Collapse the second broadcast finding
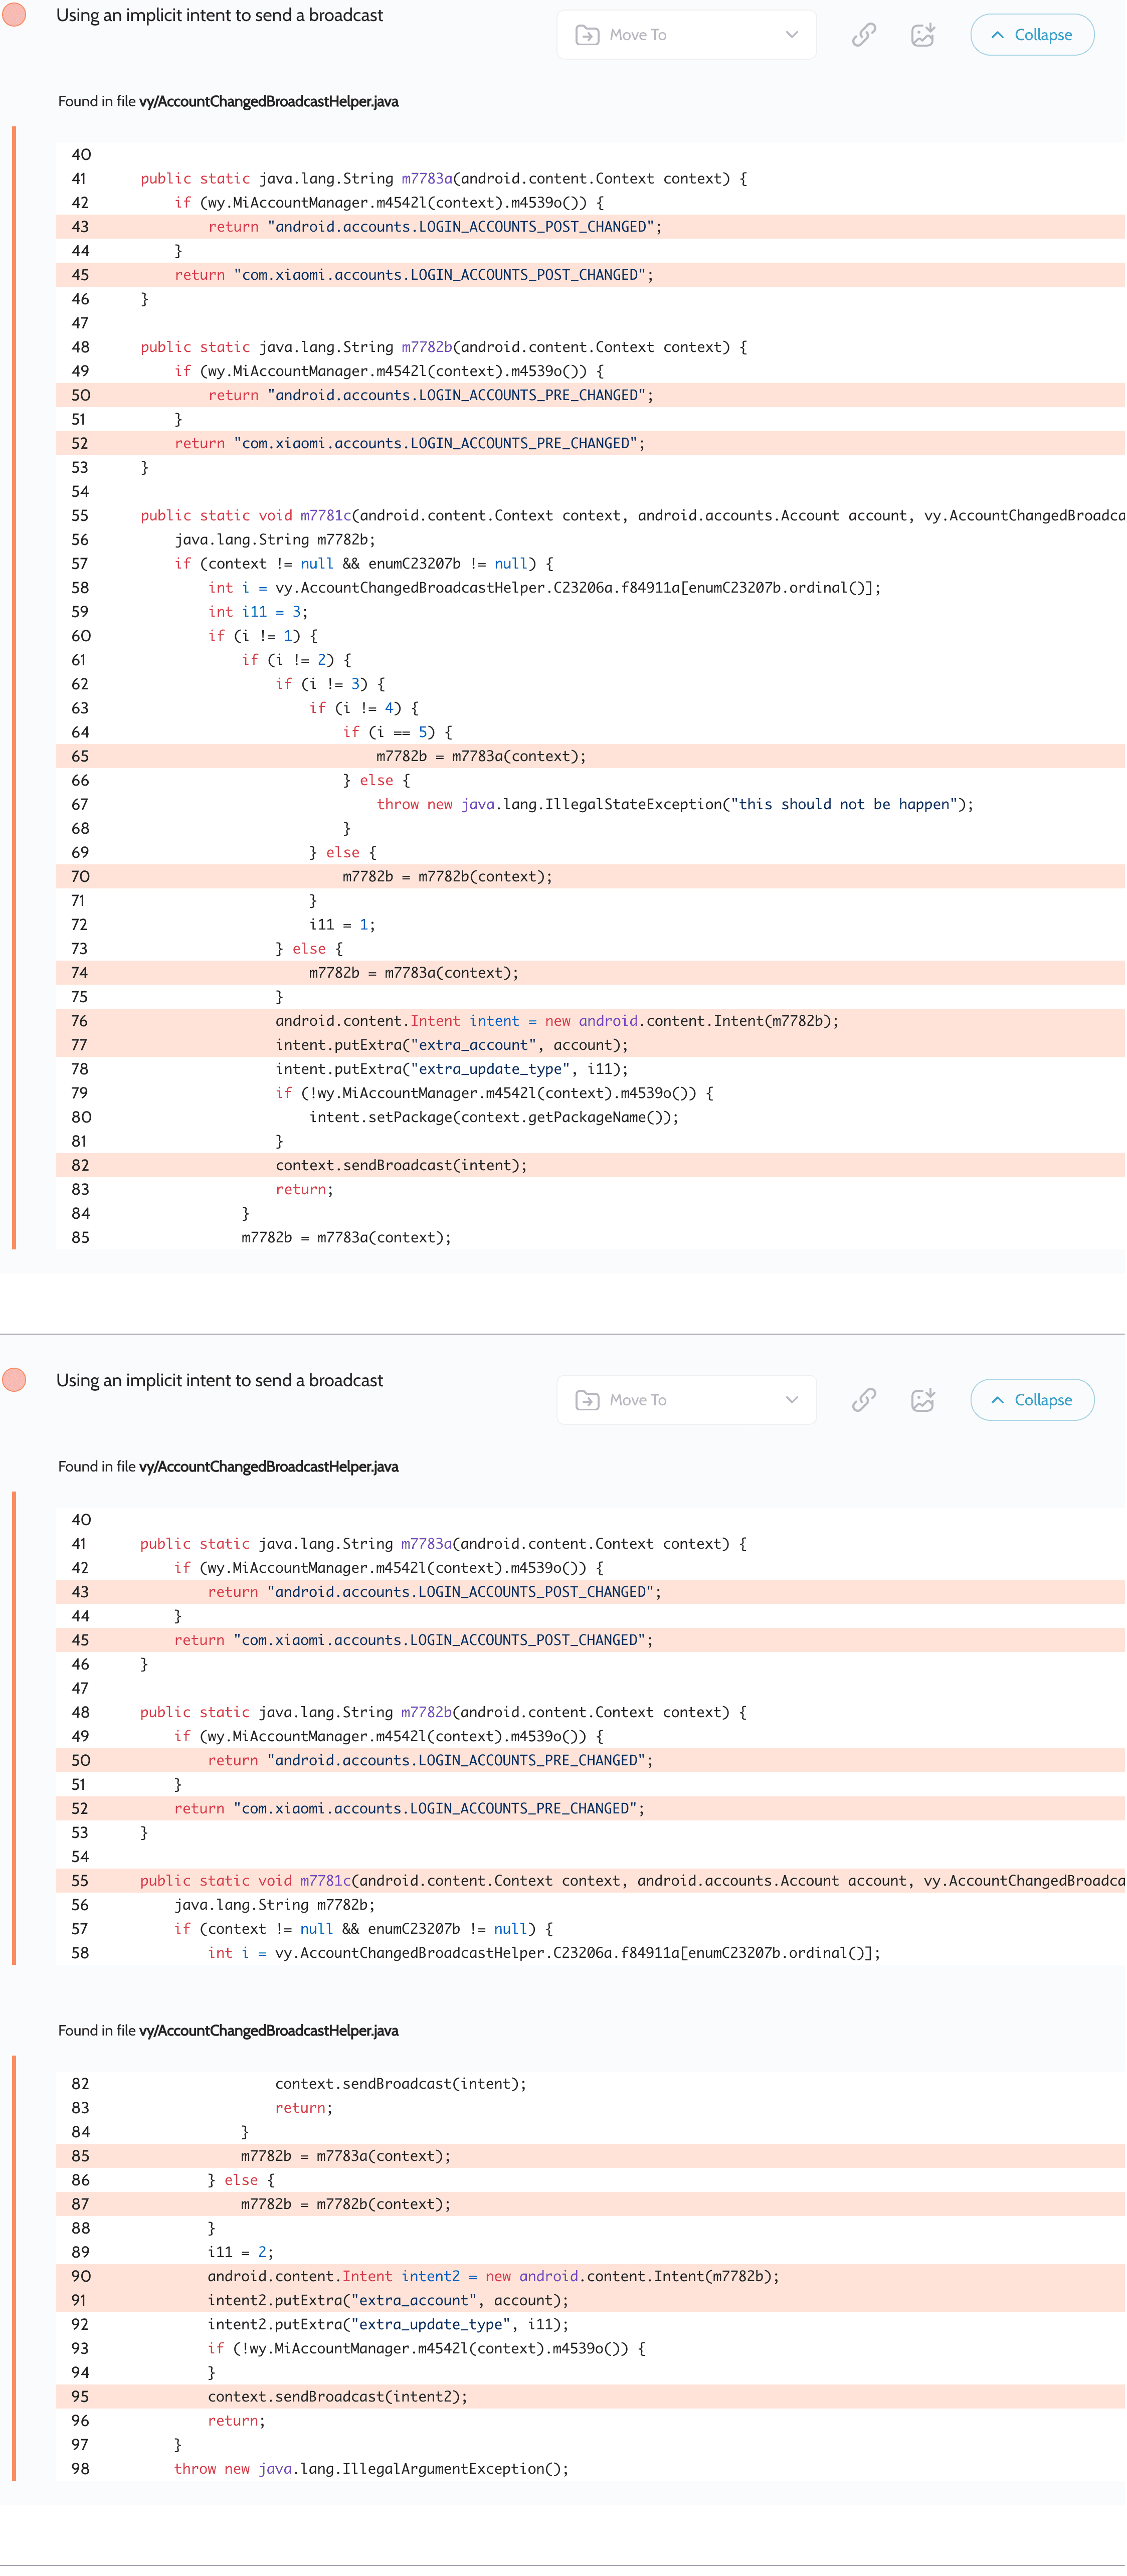This screenshot has height=2576, width=1127. click(x=1032, y=1400)
